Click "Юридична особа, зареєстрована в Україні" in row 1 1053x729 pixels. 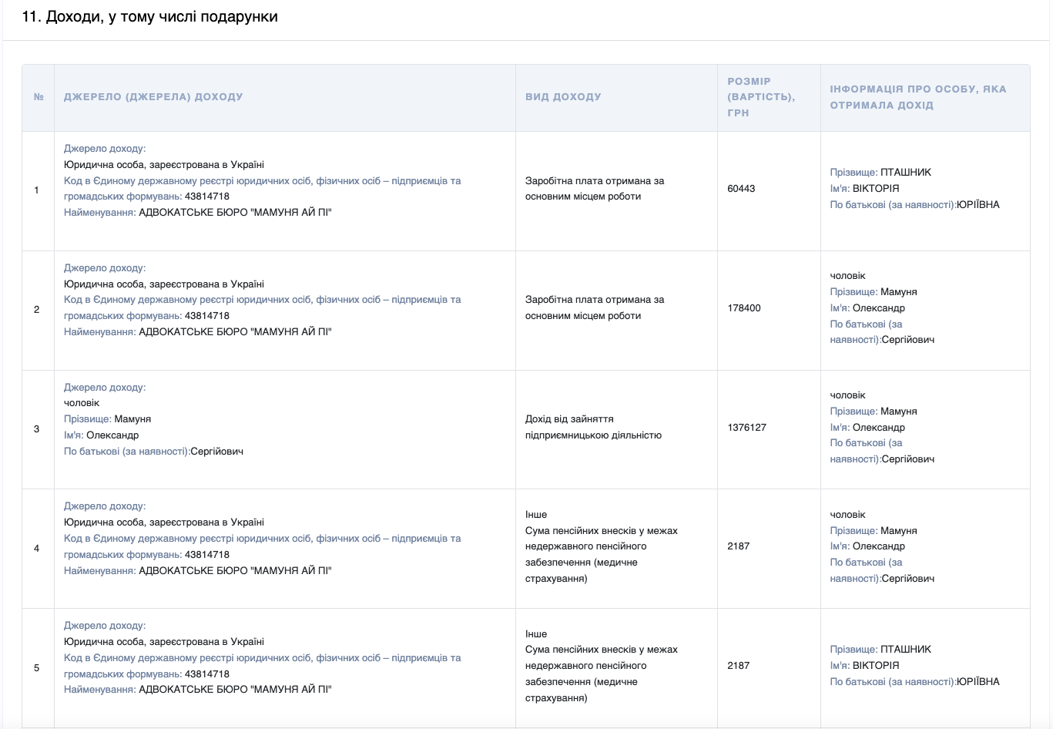point(164,165)
